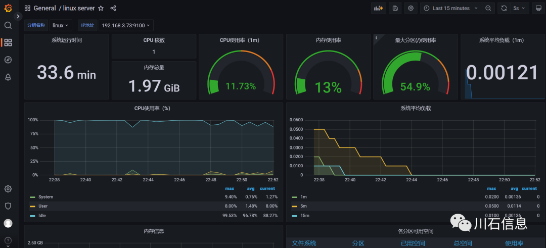Sort table by 分区 column header
Screen dimensions: 546x248
coord(358,243)
